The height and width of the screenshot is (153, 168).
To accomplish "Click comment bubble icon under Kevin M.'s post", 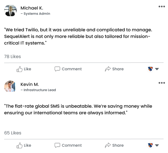I will click(57, 145).
